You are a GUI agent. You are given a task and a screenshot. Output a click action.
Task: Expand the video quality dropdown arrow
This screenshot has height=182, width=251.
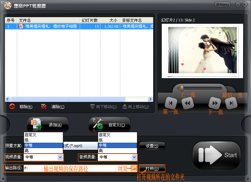pos(60,157)
